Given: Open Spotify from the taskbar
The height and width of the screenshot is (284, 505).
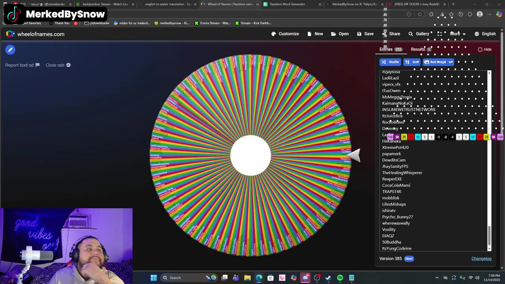Looking at the screenshot, I should pyautogui.click(x=340, y=278).
